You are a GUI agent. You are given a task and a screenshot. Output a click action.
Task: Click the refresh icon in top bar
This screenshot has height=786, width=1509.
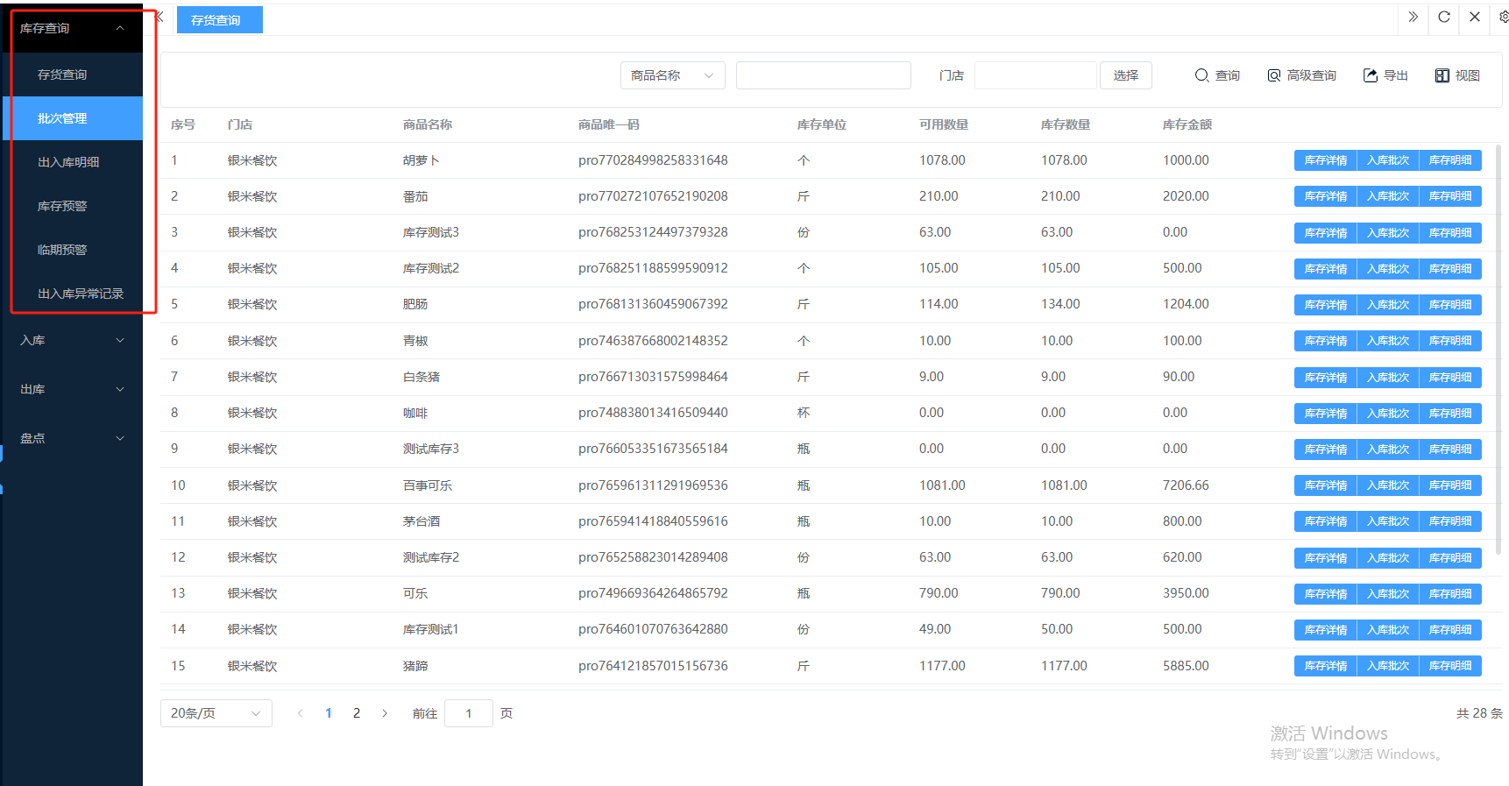click(1443, 17)
